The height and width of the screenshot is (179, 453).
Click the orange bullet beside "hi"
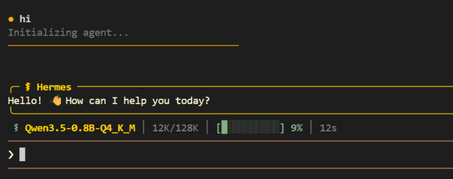coord(11,19)
